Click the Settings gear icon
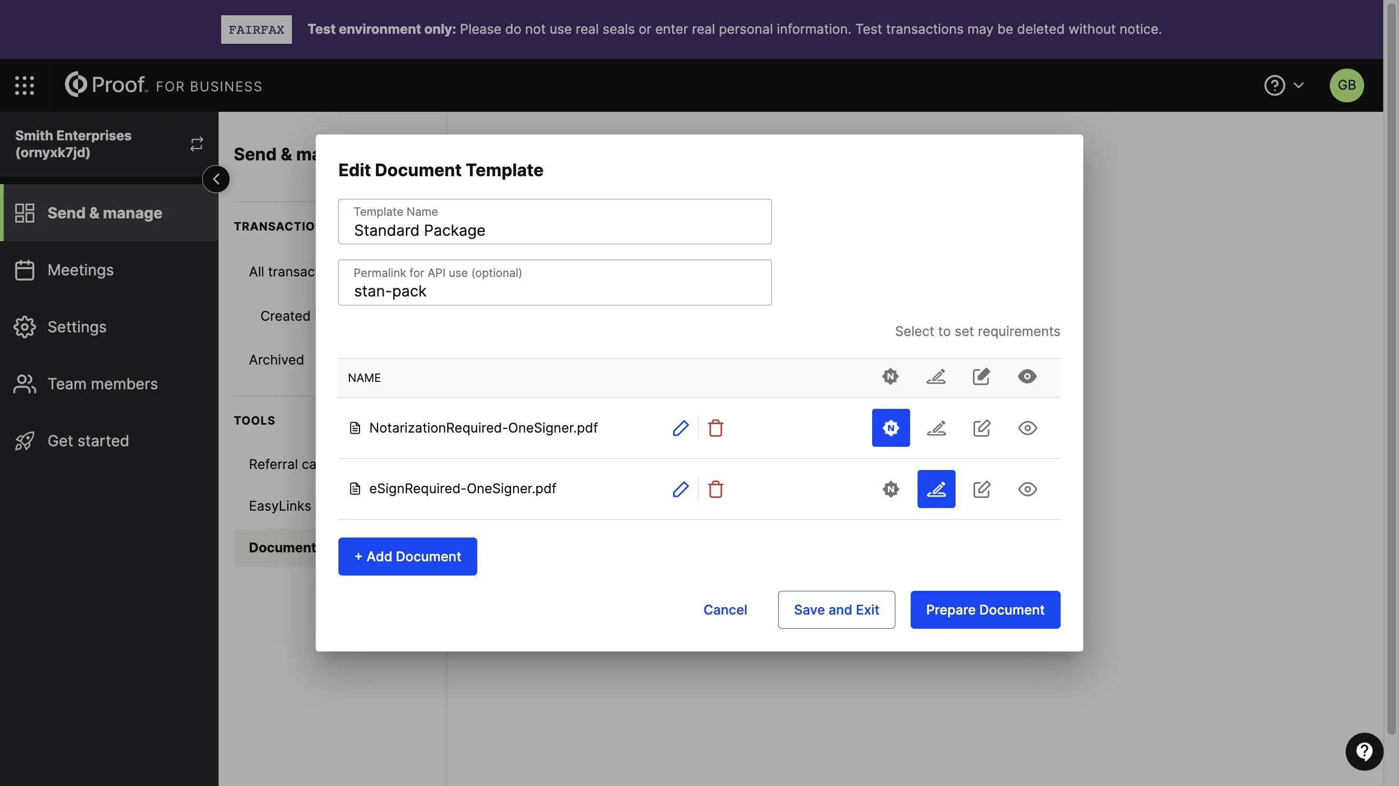 coord(24,327)
